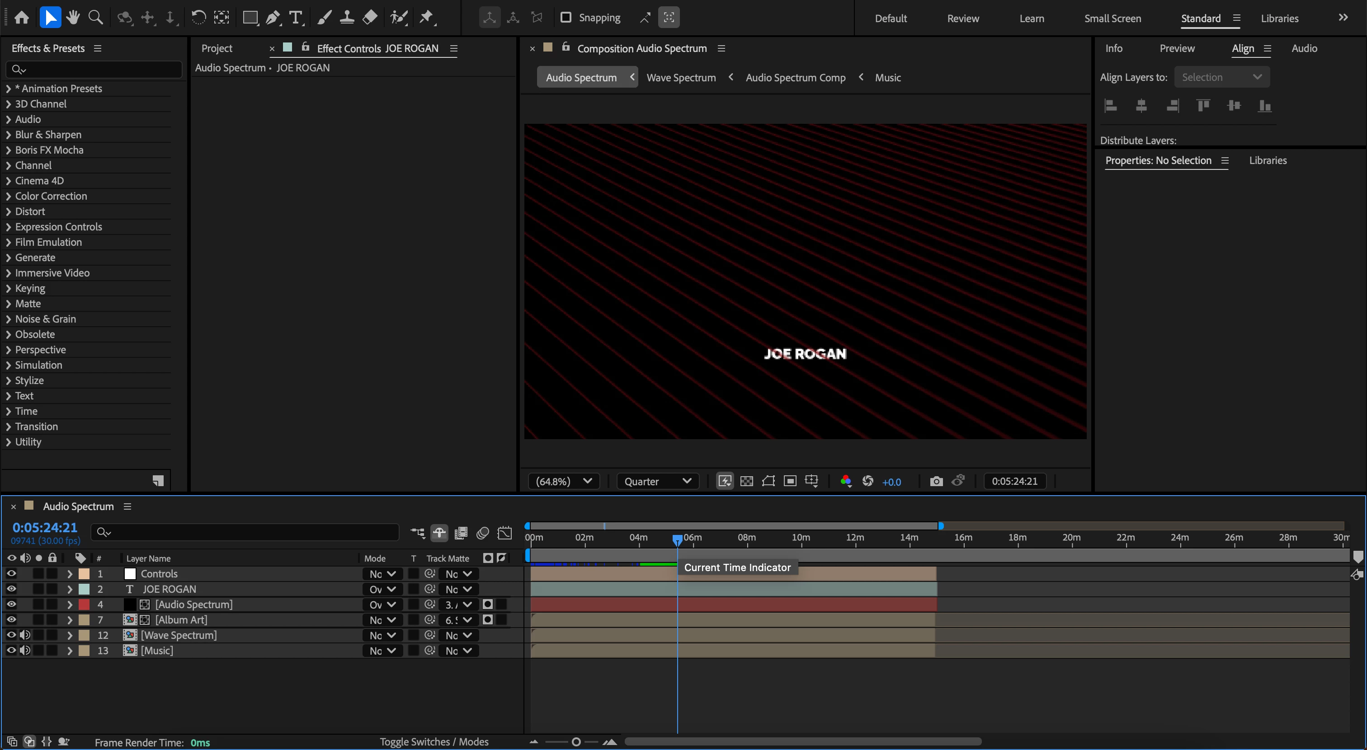Take a snapshot with camera icon

[x=936, y=481]
